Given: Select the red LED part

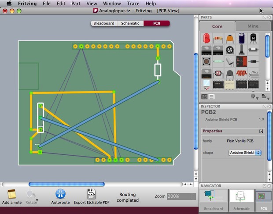Looking at the screenshot, I should (x=206, y=39).
